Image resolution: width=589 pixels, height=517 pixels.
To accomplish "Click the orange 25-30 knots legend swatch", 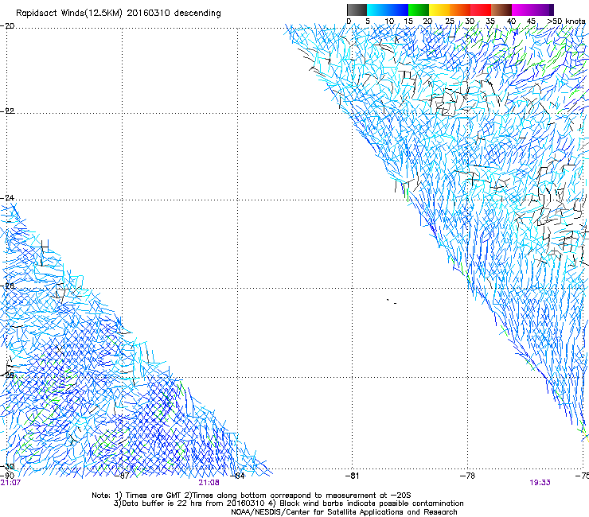I will (x=460, y=10).
